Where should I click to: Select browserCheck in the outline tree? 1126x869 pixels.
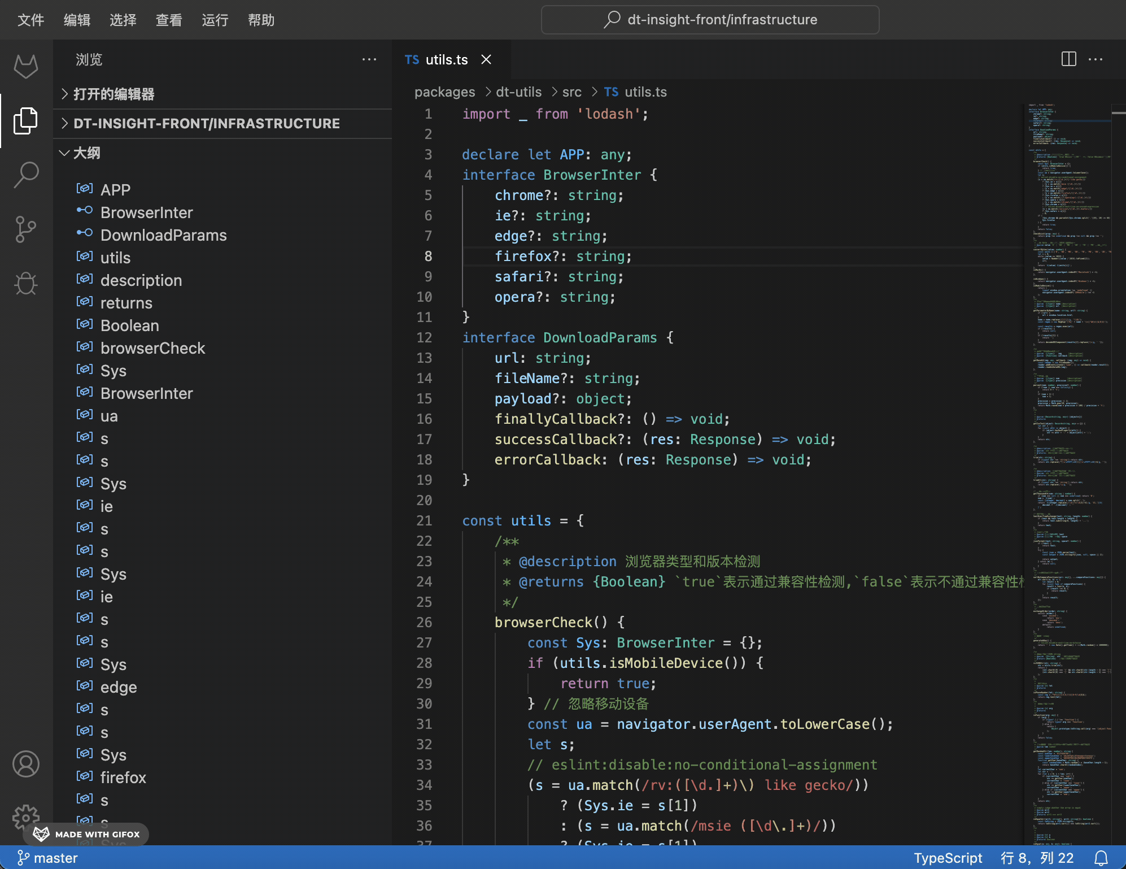pyautogui.click(x=152, y=348)
